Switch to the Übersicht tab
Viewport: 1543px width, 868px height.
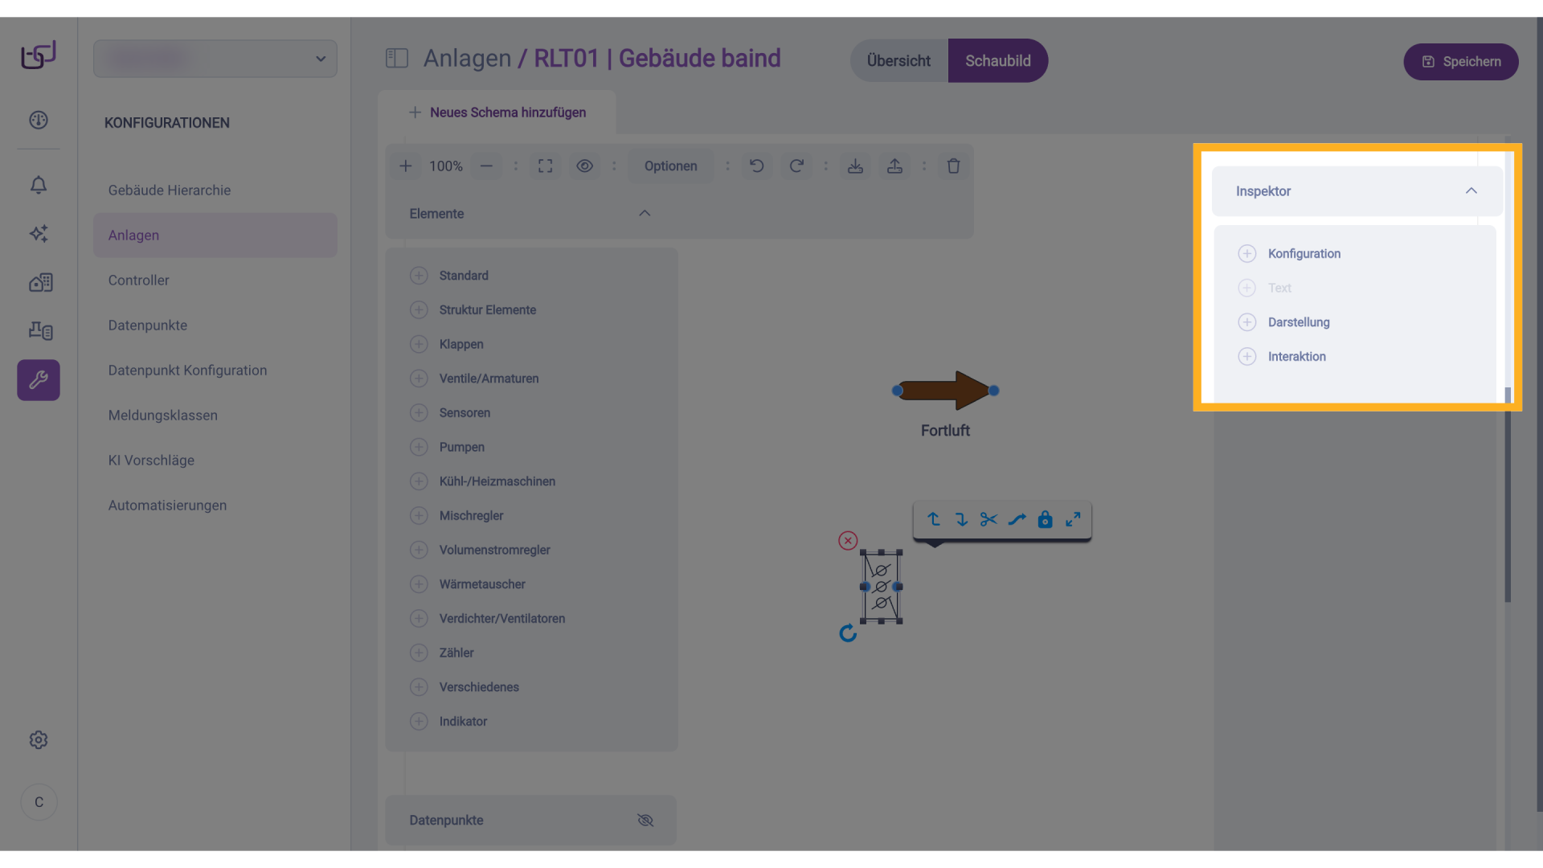tap(898, 61)
